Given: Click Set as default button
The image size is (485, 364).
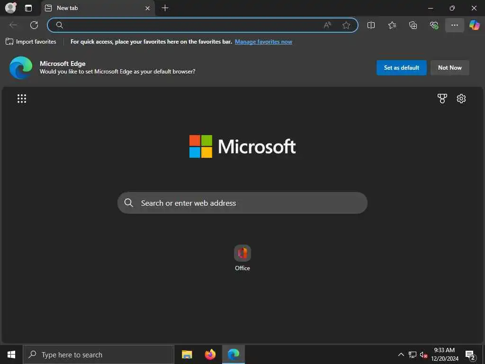Looking at the screenshot, I should (402, 67).
